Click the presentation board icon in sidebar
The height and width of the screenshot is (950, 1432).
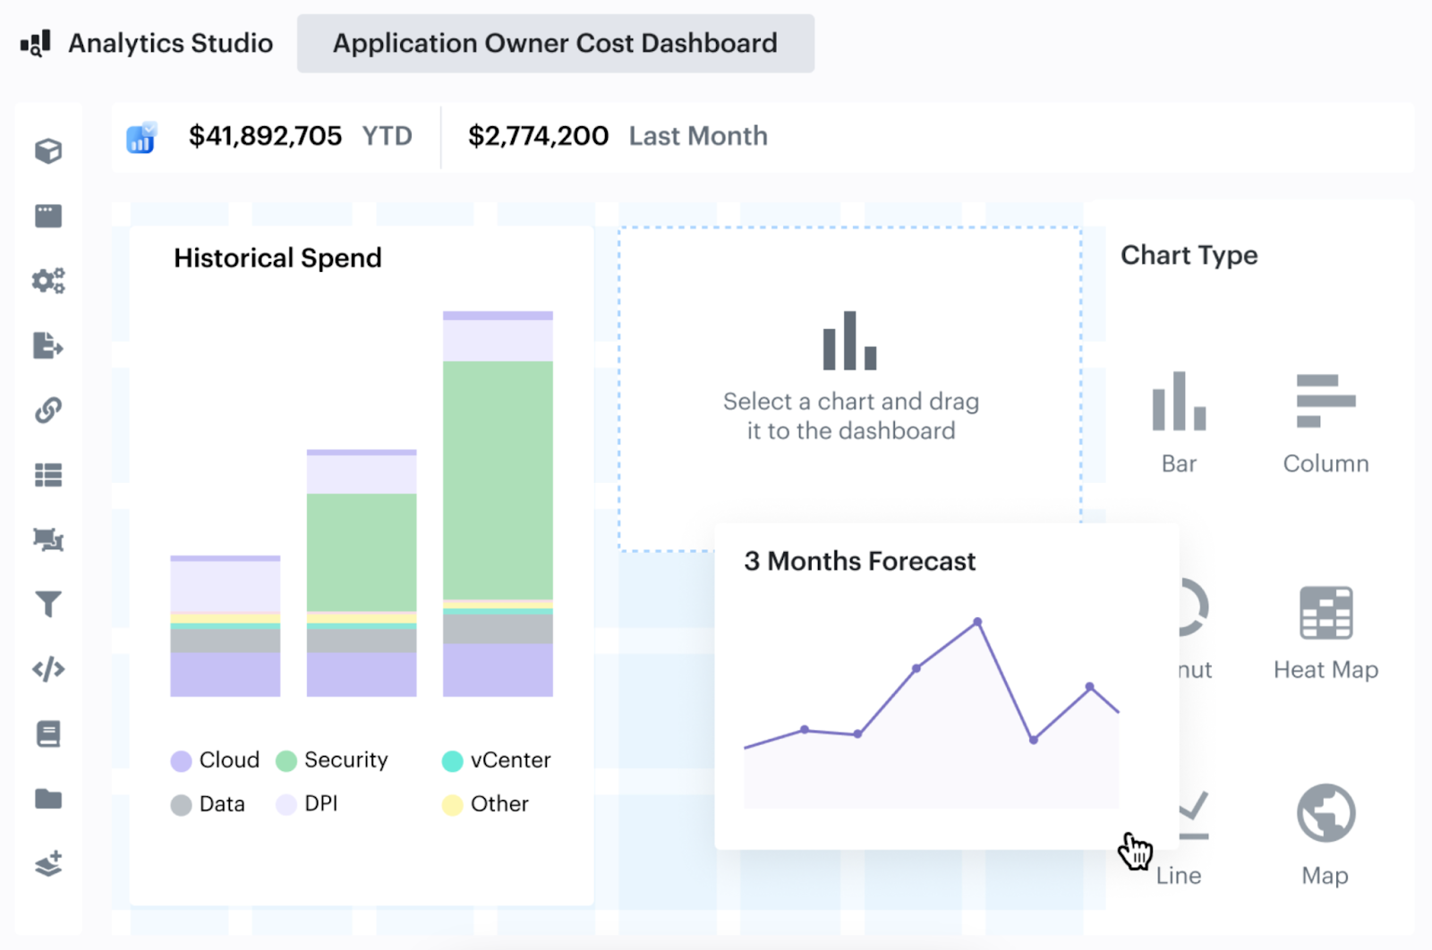[x=48, y=539]
